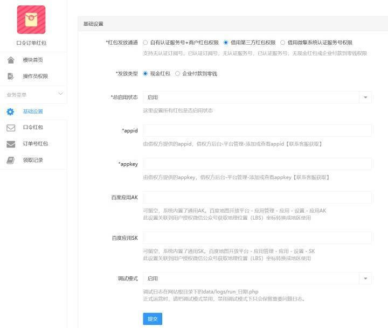Viewport: 388px width, 328px height.
Task: Click the 基础设置 panel header text
Action: [93, 24]
